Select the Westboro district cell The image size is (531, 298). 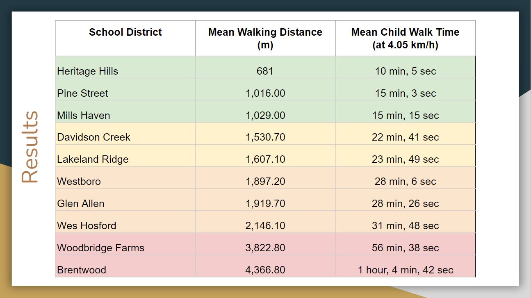(79, 182)
